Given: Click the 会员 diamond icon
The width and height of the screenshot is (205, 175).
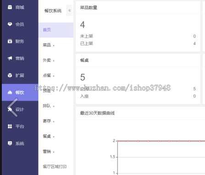Looking at the screenshot, I should tap(10, 24).
